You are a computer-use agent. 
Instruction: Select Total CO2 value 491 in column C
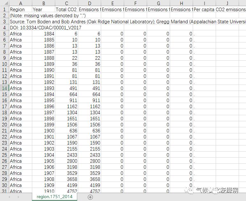pyautogui.click(x=66, y=88)
